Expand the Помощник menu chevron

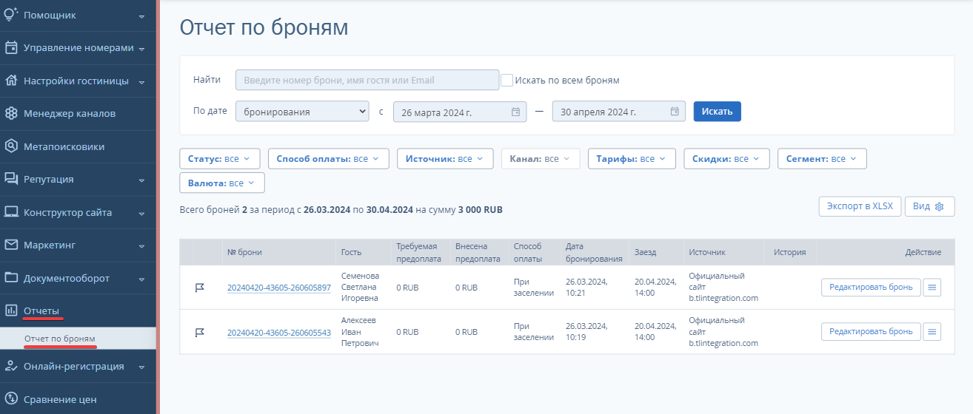[141, 16]
